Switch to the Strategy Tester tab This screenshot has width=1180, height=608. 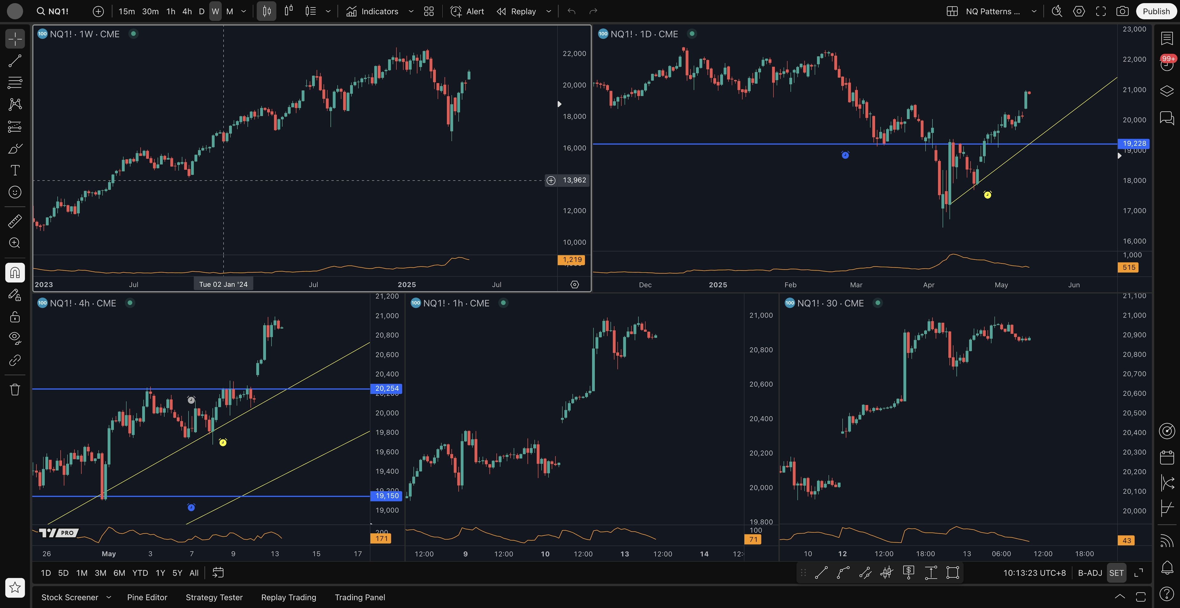pyautogui.click(x=214, y=597)
